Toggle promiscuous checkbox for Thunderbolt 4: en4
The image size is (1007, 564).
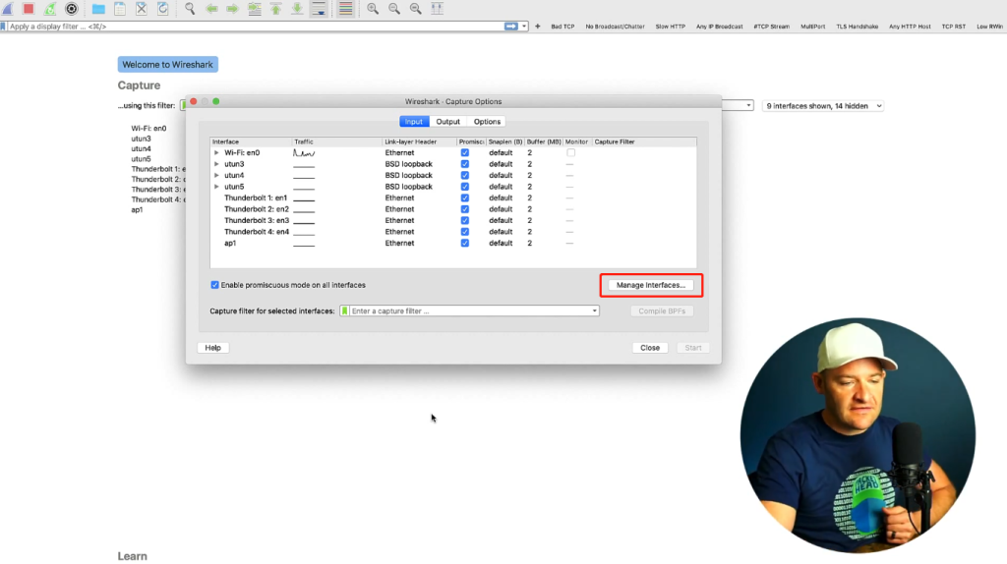pos(465,232)
